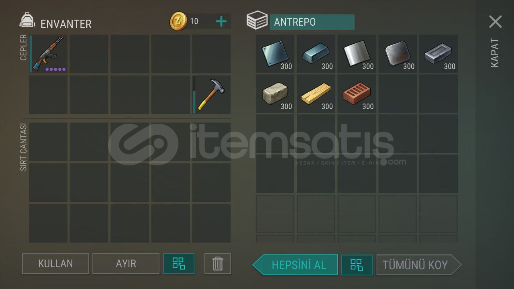Image resolution: width=514 pixels, height=289 pixels.
Task: Click the ANTREPO name field
Action: (312, 22)
